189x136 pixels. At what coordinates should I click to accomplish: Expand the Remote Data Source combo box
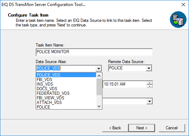pyautogui.click(x=149, y=68)
